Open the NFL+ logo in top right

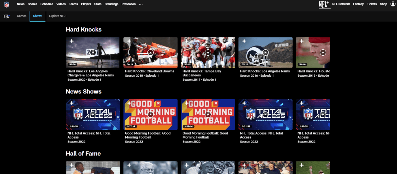pyautogui.click(x=324, y=4)
